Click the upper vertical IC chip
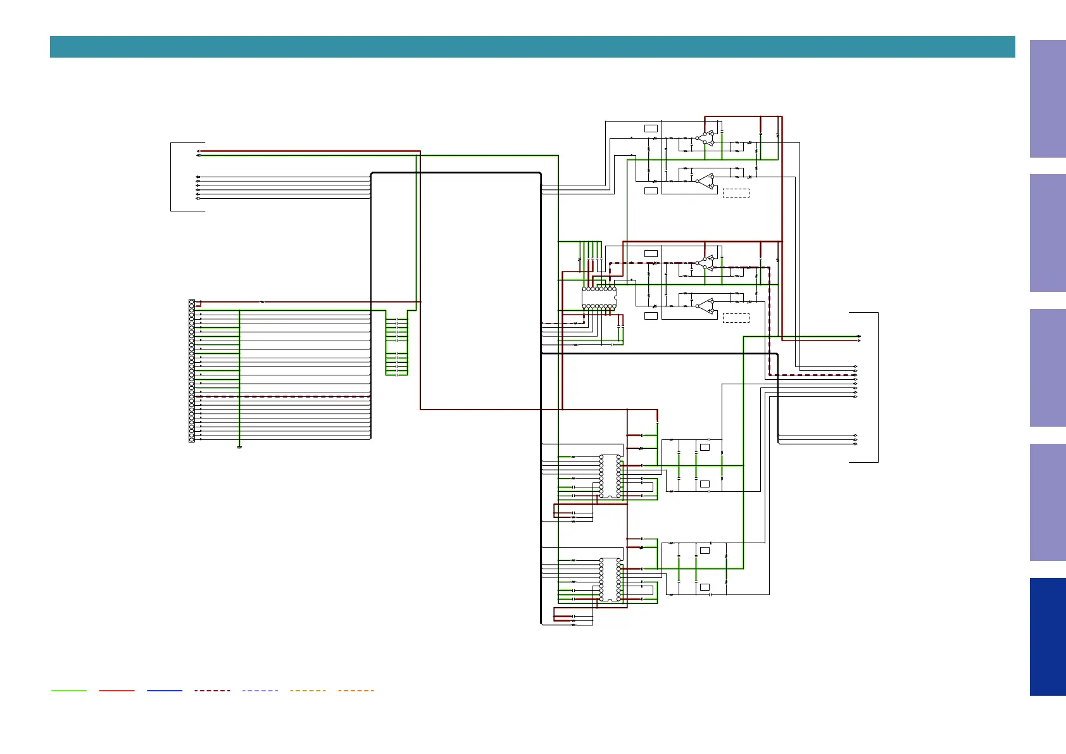 [610, 476]
